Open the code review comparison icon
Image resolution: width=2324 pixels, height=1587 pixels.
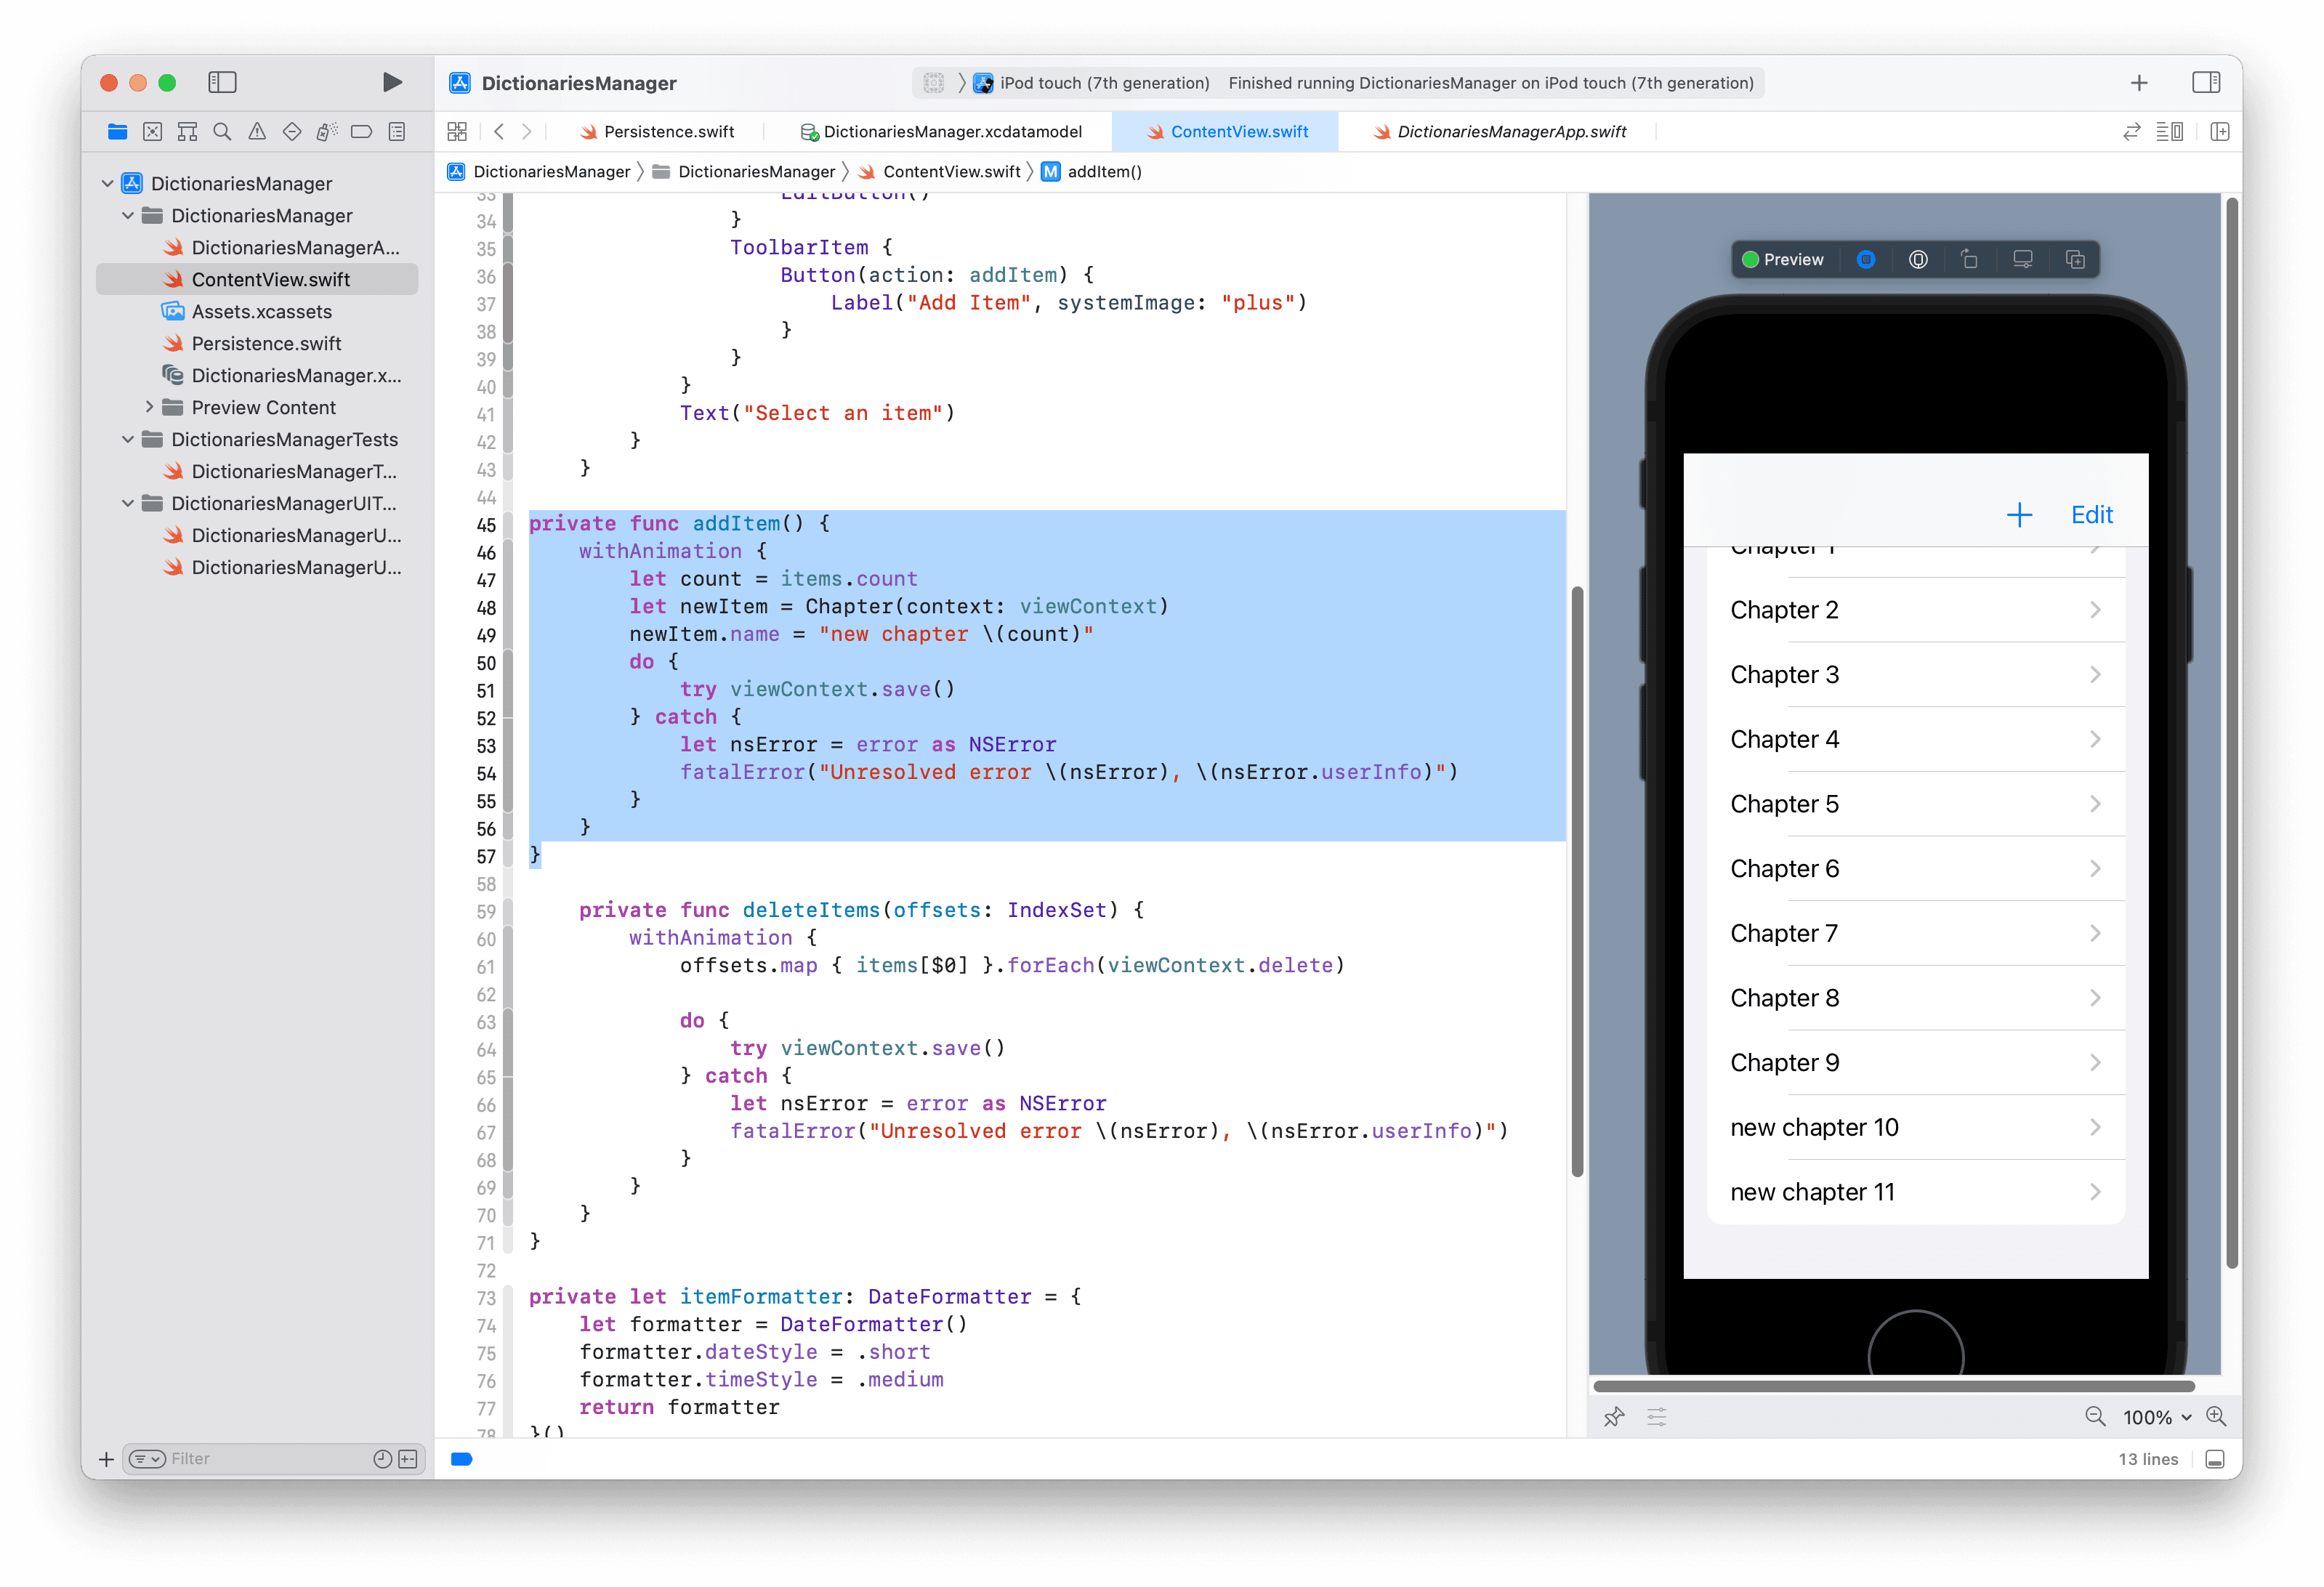[2132, 131]
